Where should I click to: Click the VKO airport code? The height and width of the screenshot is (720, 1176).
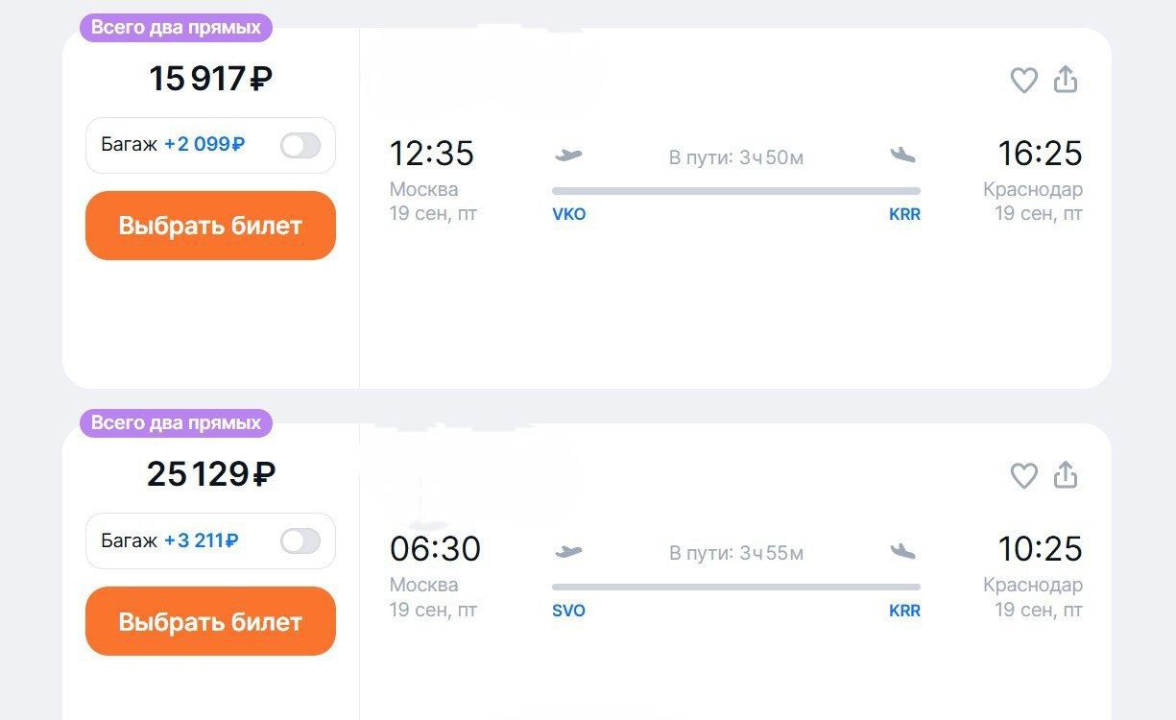(x=569, y=215)
